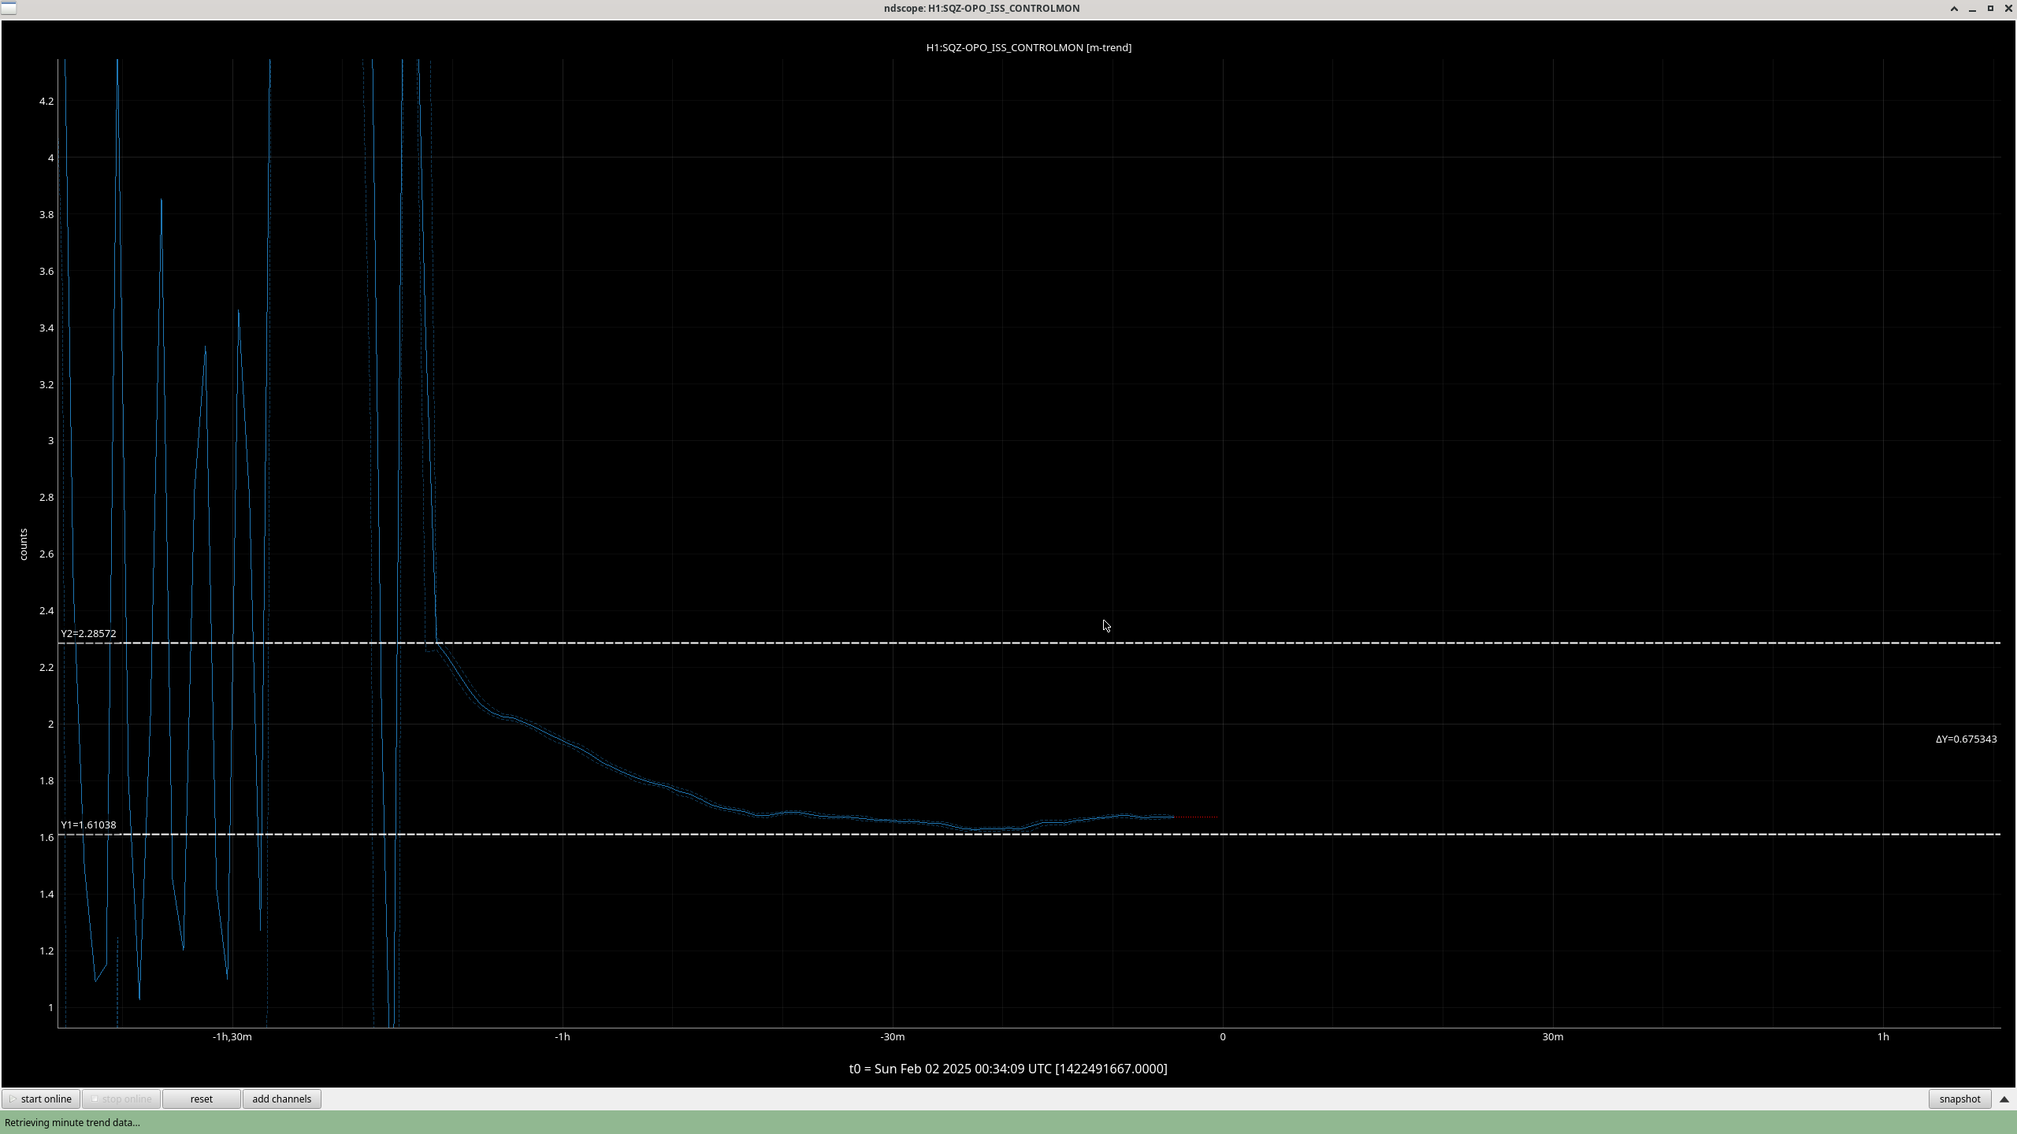
Task: Click the start online button
Action: [41, 1099]
